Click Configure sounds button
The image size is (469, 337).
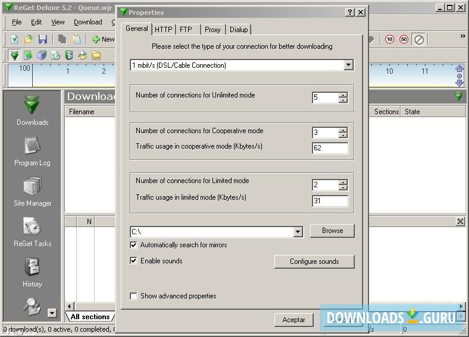[314, 262]
